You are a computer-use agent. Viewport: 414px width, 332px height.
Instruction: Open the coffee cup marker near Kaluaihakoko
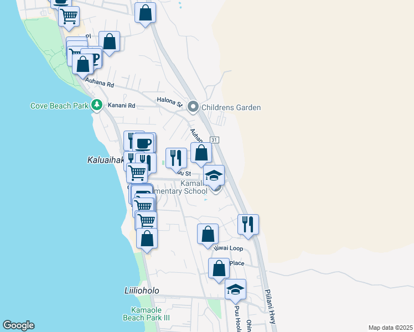[x=143, y=143]
